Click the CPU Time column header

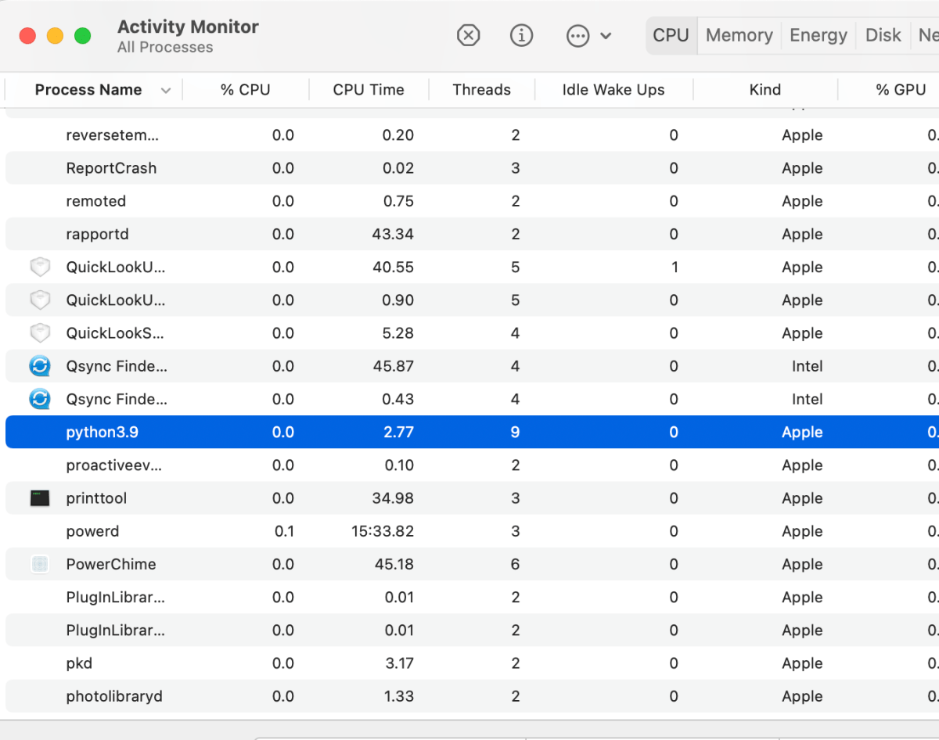[x=369, y=89]
